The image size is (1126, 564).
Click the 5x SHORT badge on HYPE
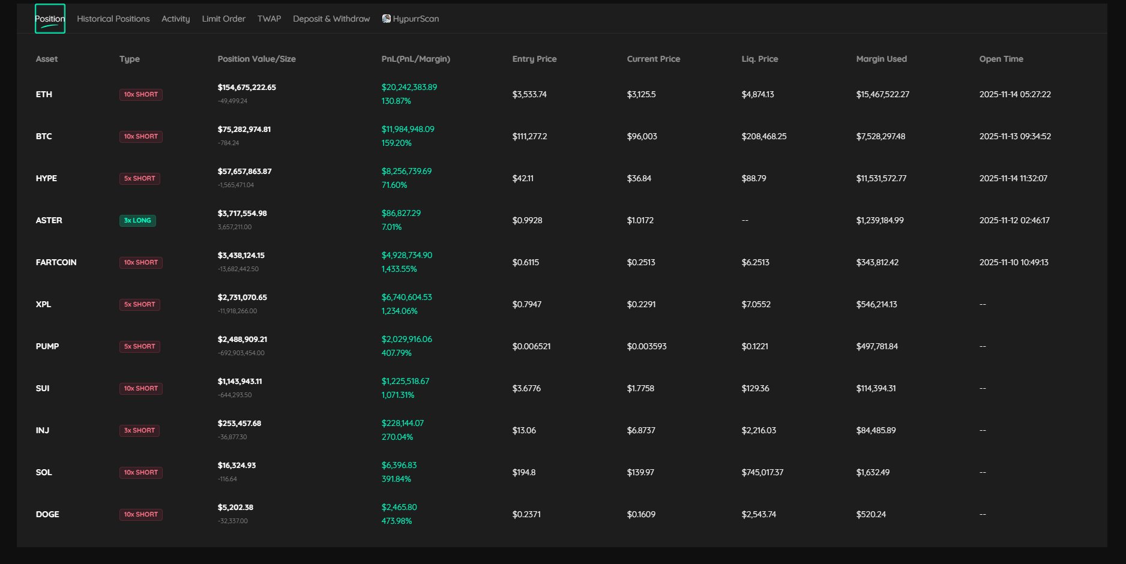click(x=139, y=178)
